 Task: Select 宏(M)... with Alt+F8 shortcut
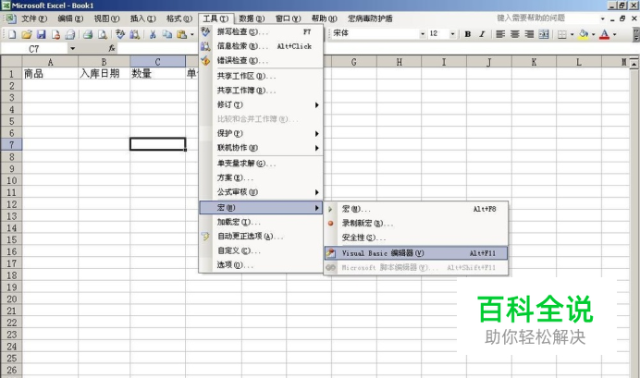click(416, 209)
